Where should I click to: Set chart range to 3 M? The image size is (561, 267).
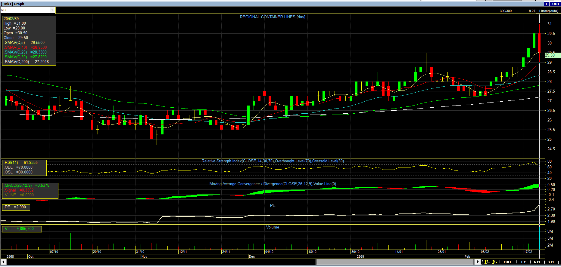pos(551,262)
